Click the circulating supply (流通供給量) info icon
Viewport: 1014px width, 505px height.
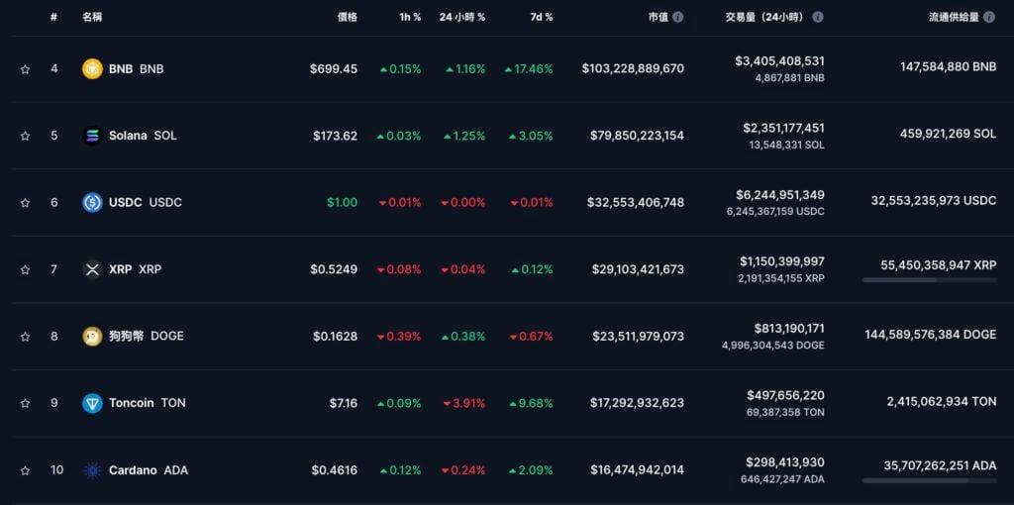pyautogui.click(x=989, y=17)
